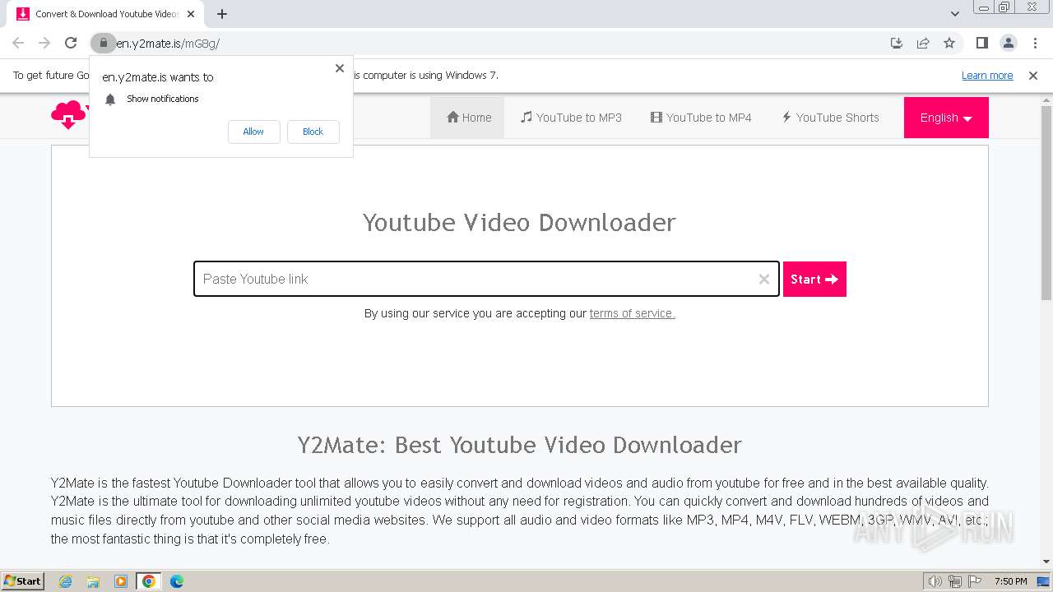This screenshot has width=1053, height=592.
Task: Clear the Youtube link input field
Action: point(764,280)
